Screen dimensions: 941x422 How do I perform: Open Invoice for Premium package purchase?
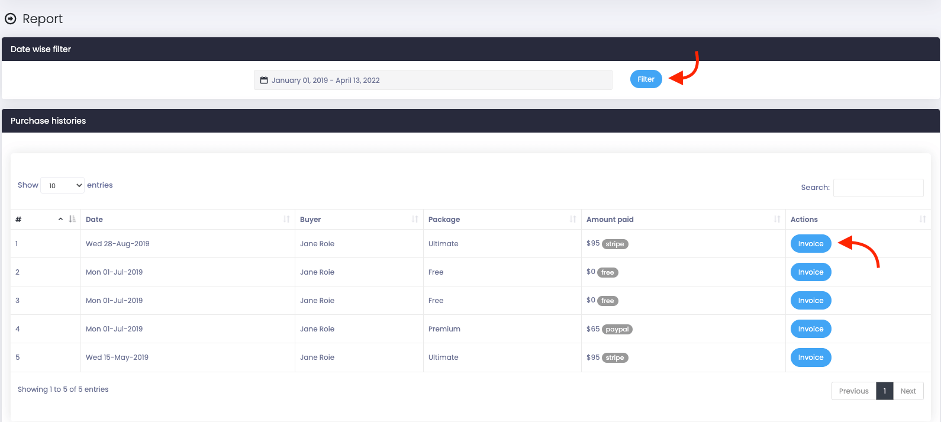(811, 329)
